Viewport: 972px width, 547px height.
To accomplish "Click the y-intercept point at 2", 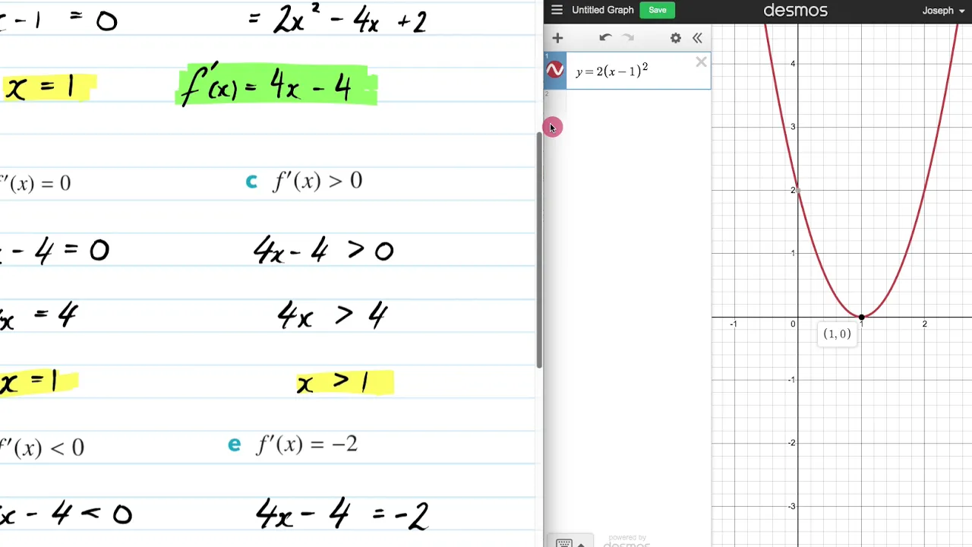I will pos(797,190).
